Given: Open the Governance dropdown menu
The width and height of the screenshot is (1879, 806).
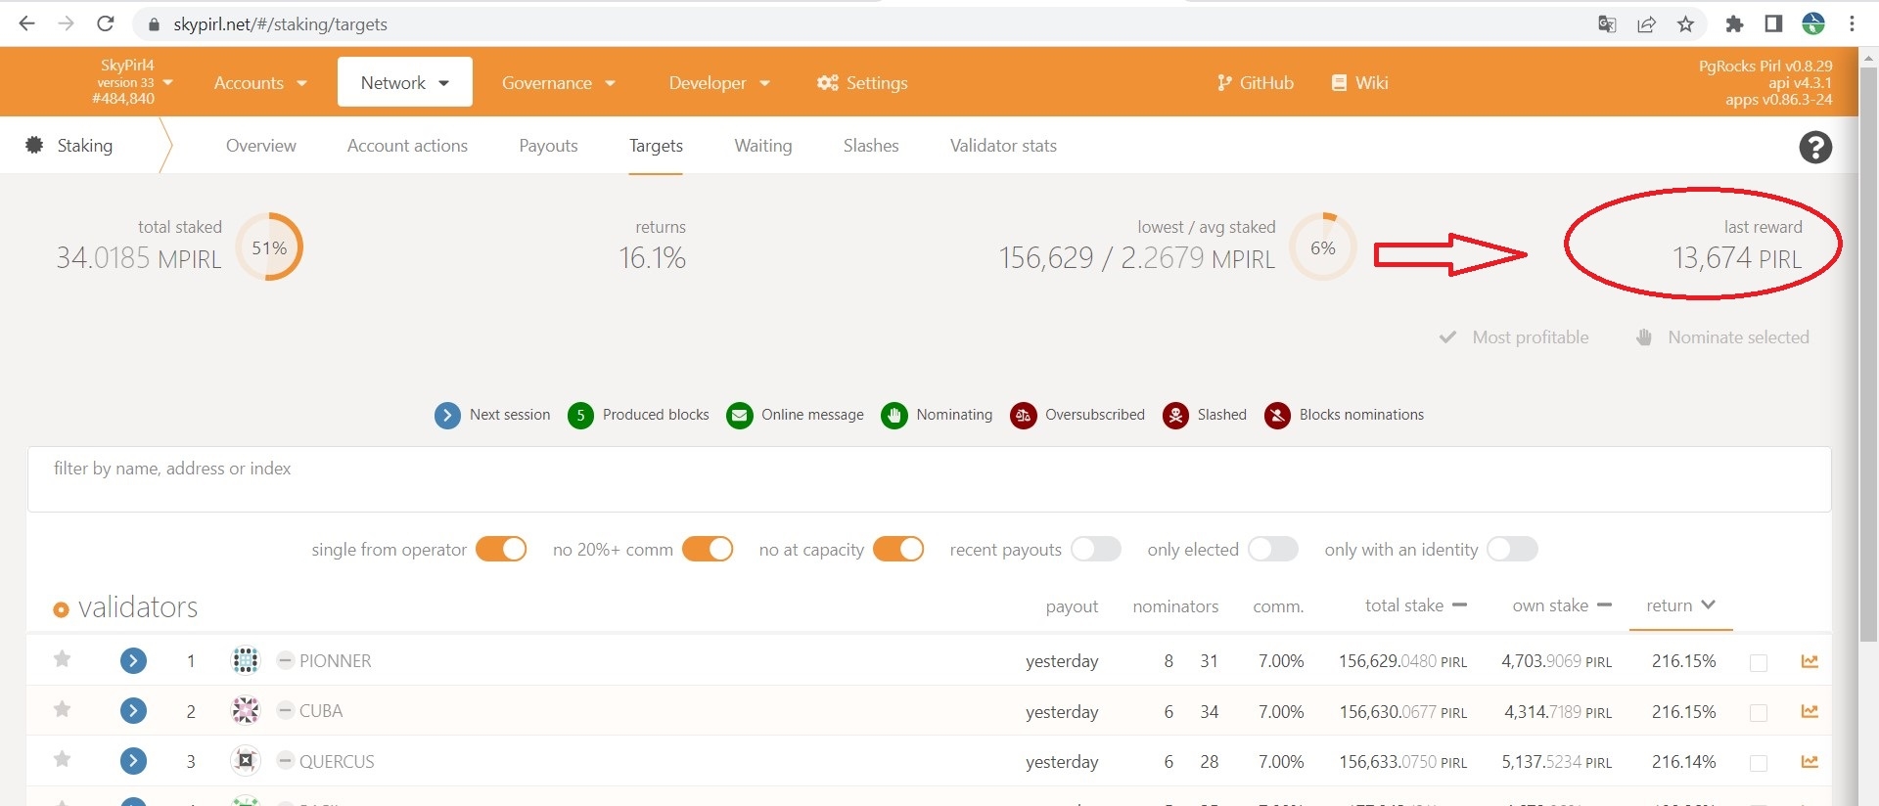Looking at the screenshot, I should 558,83.
